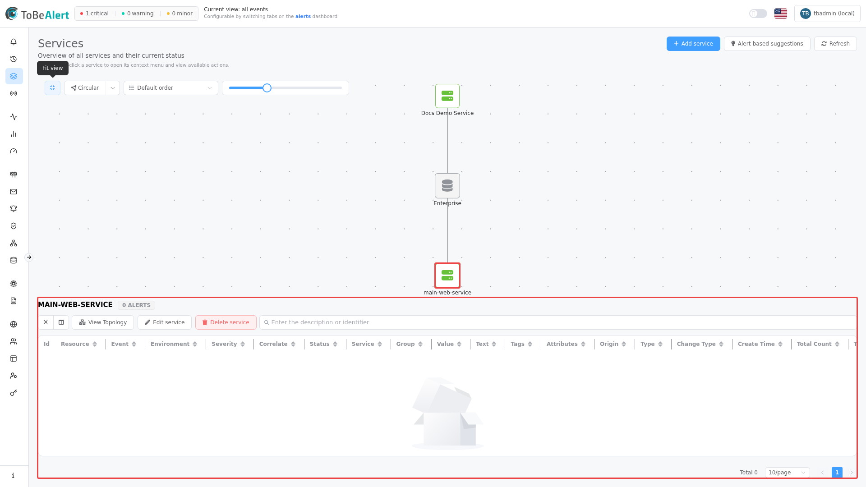Open the database cylinder icon in sidebar
The height and width of the screenshot is (487, 866).
pos(14,260)
